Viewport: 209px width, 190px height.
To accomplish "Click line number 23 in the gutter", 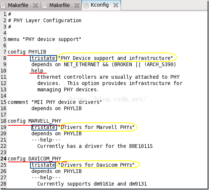I will [3, 152].
